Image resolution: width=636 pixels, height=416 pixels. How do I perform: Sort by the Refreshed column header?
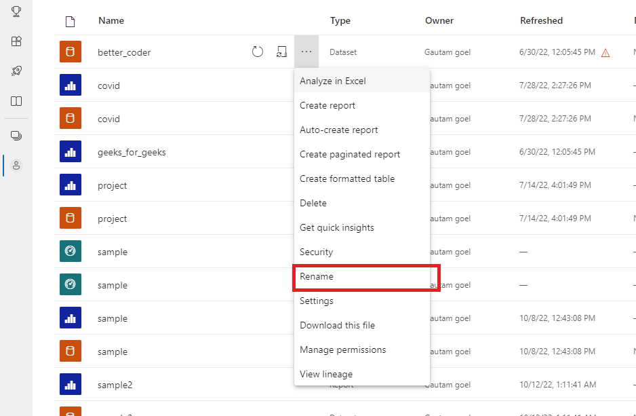coord(541,20)
